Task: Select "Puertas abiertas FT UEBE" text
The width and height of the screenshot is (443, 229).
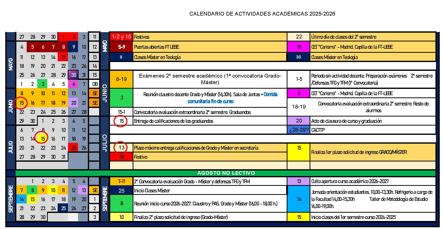Action: [157, 47]
